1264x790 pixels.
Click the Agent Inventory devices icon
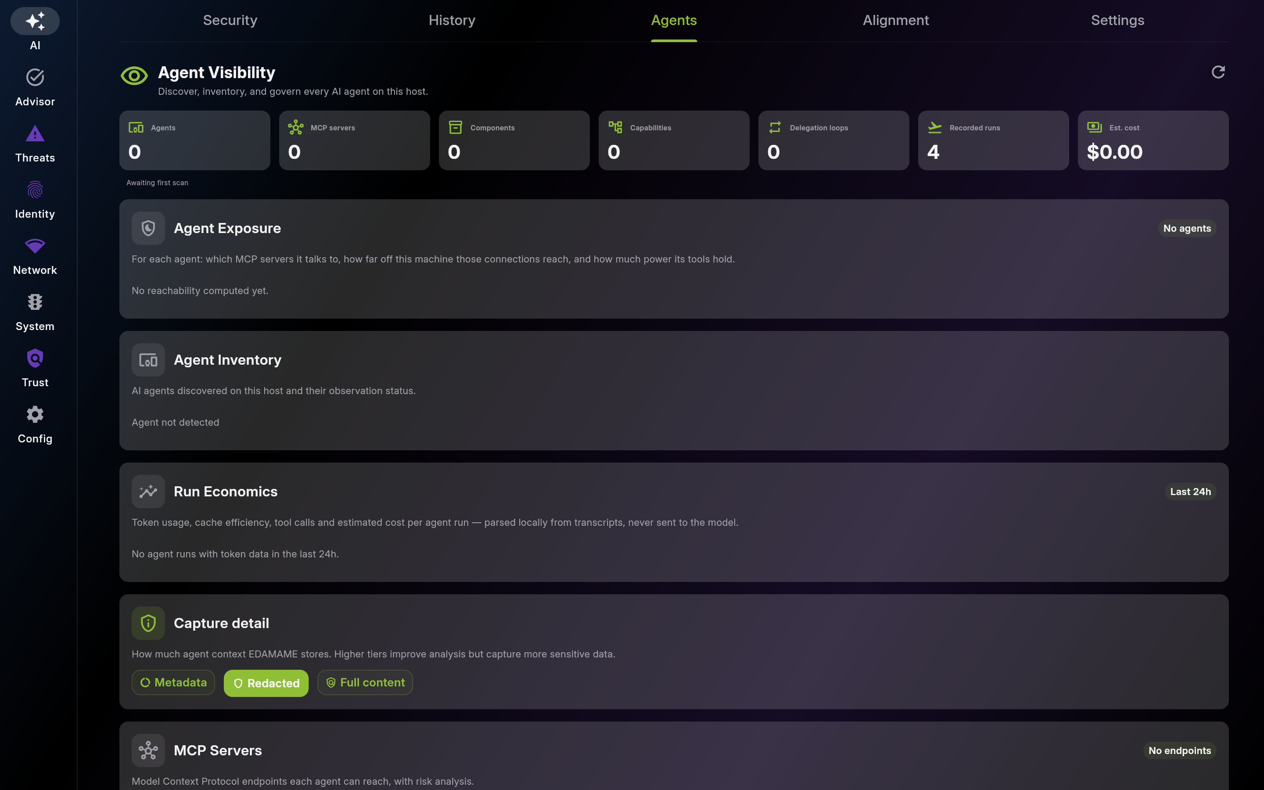pos(148,360)
